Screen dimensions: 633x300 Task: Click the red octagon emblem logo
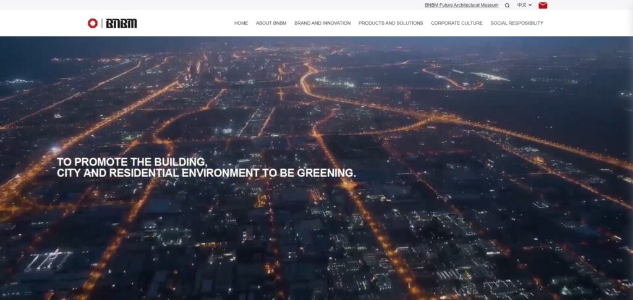[93, 23]
